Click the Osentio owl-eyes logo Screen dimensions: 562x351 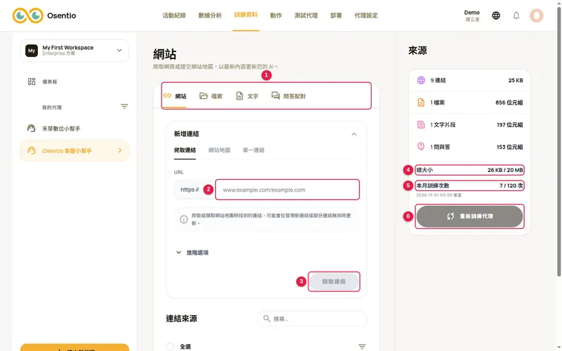click(28, 15)
